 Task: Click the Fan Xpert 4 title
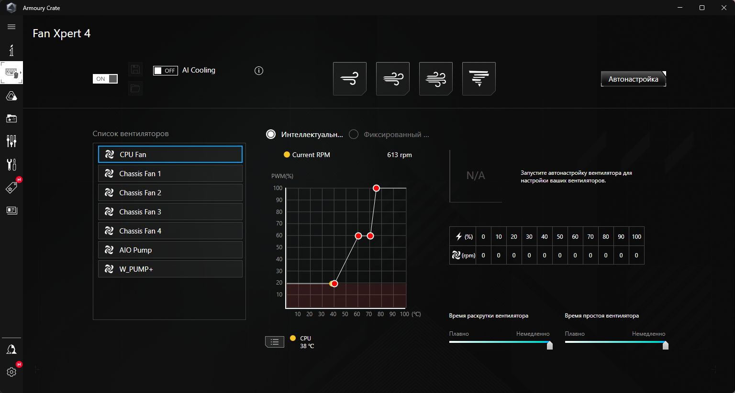click(61, 33)
